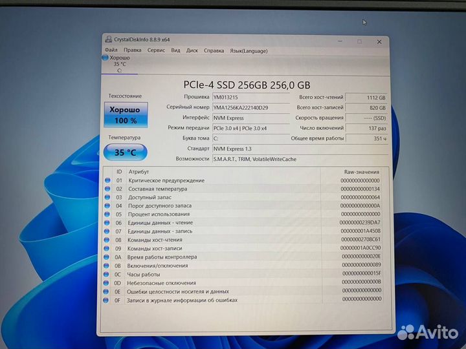The image size is (466, 349).
Task: Click the power-on hours value 351 ч
Action: [366, 138]
